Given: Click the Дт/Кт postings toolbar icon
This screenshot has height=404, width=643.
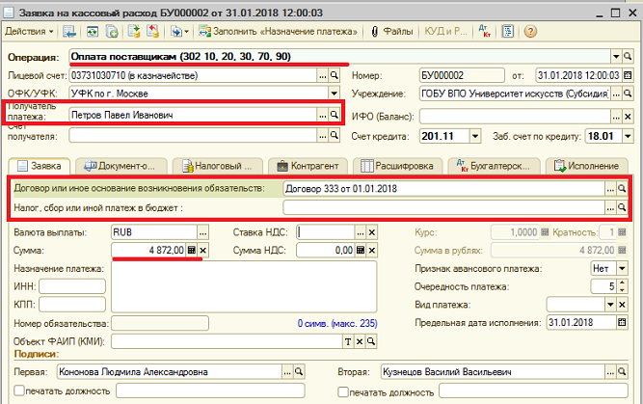Looking at the screenshot, I should 485,32.
